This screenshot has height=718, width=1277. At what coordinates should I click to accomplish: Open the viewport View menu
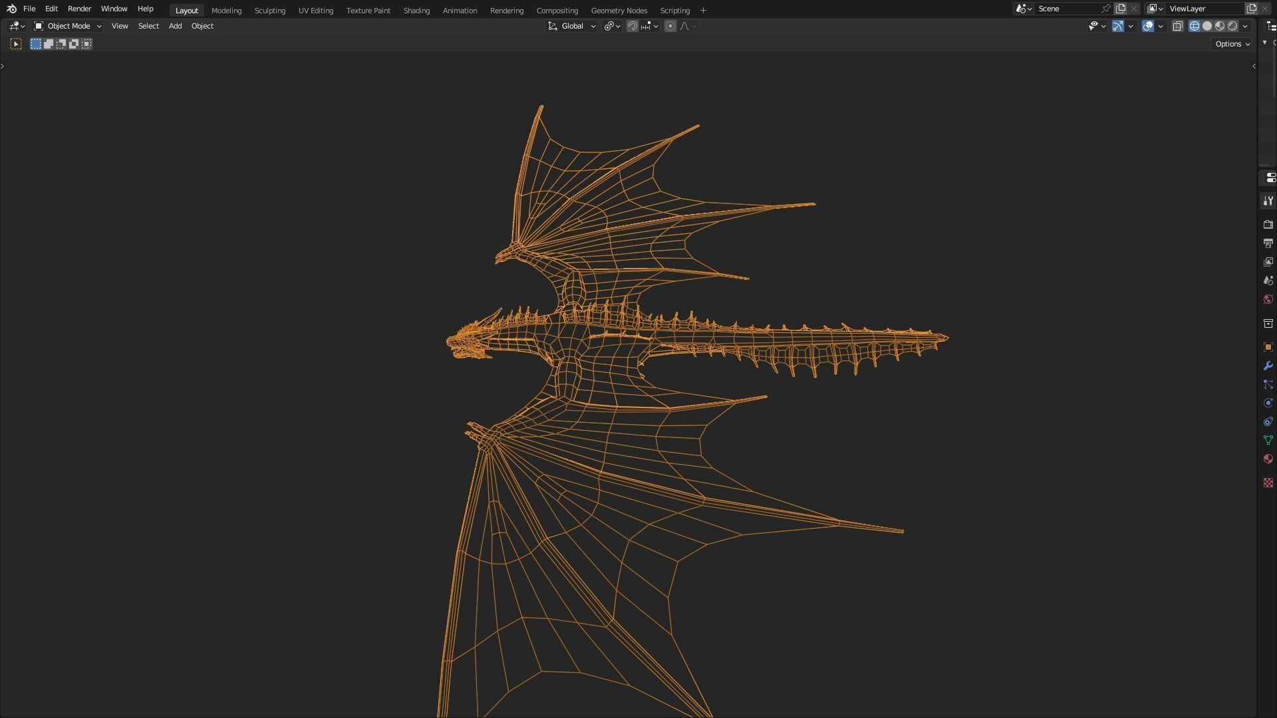[x=120, y=26]
